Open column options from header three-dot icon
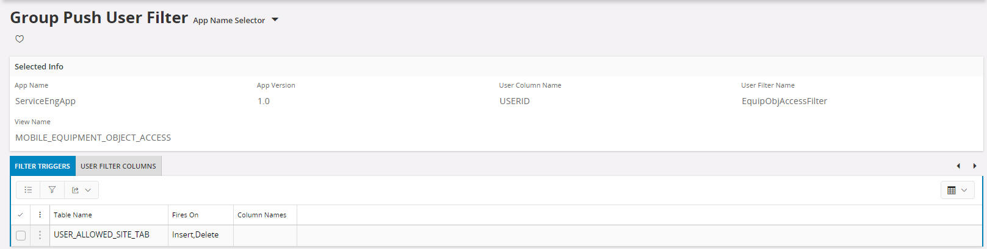This screenshot has width=987, height=249. click(x=40, y=215)
